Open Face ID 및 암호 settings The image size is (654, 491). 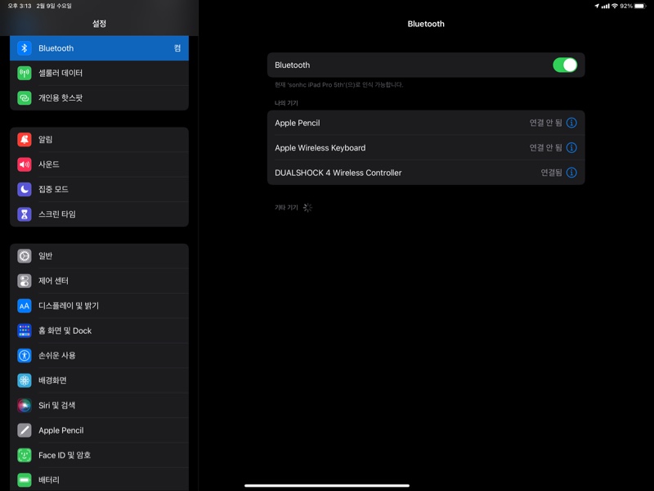tap(99, 455)
